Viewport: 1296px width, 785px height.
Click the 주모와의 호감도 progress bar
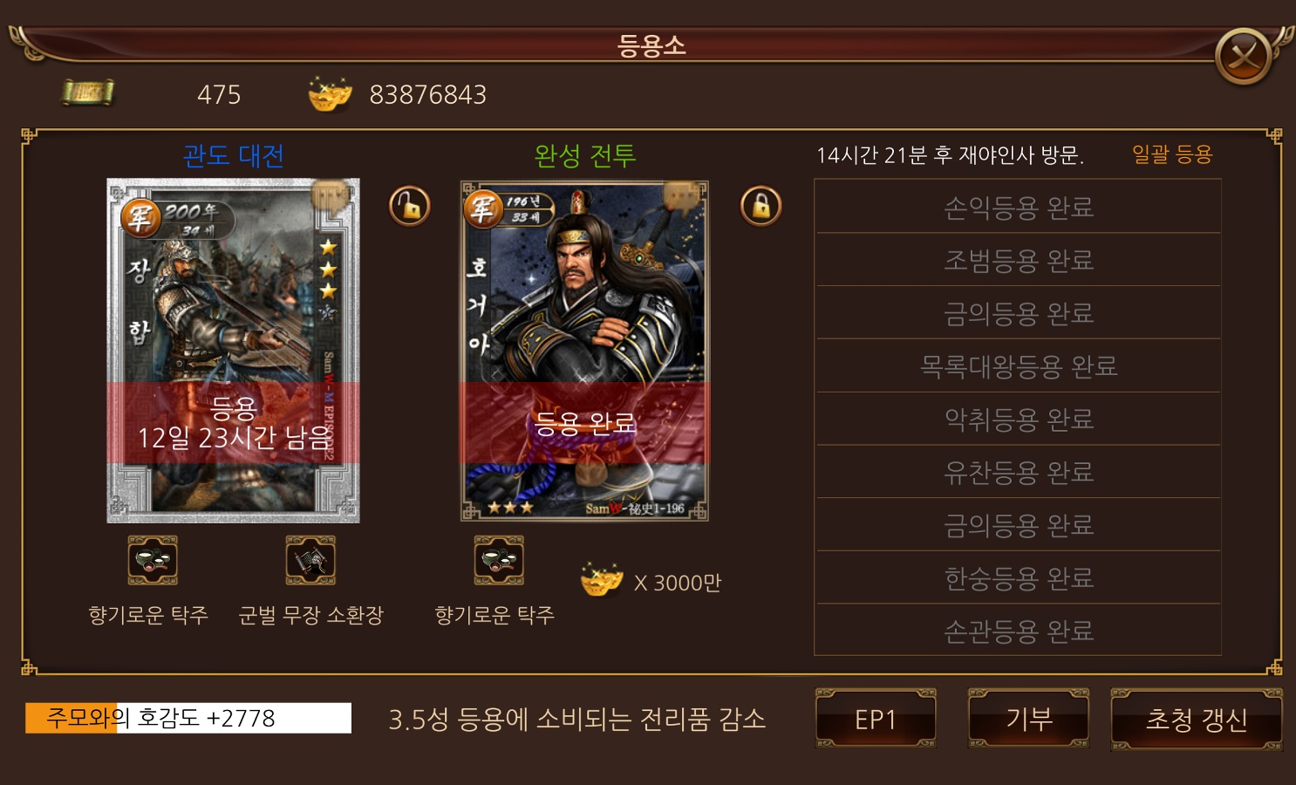(188, 718)
